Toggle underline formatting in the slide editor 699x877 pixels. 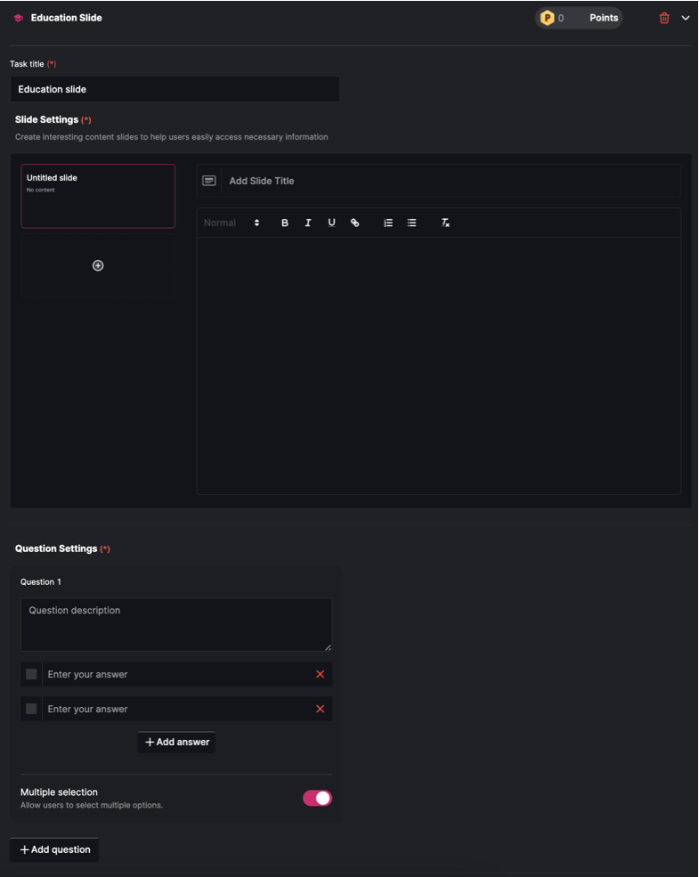tap(331, 223)
